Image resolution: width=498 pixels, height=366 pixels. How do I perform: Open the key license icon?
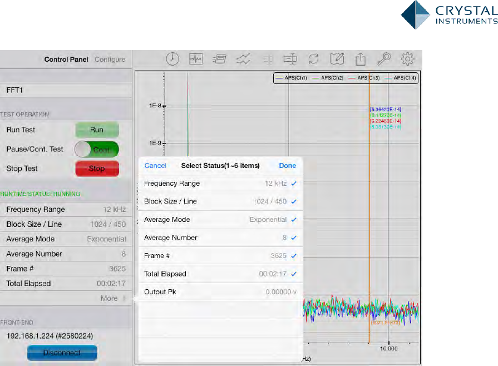384,59
